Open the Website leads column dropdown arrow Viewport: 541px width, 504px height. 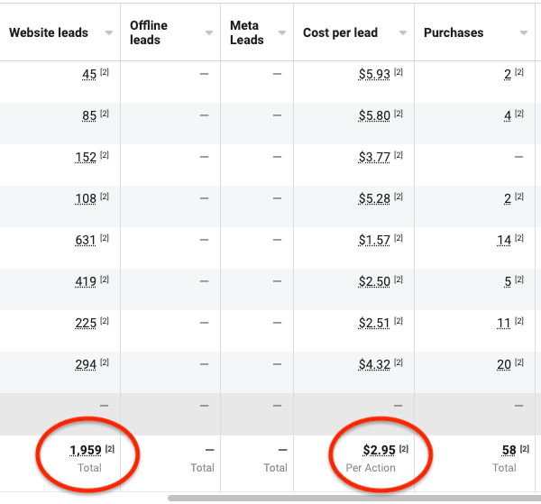[x=109, y=33]
